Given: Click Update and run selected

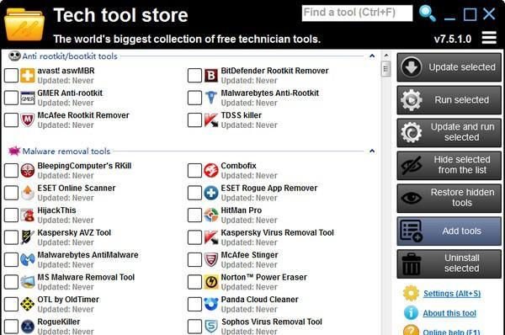Looking at the screenshot, I should click(449, 132).
